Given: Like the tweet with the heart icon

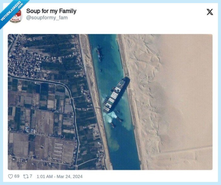Looking at the screenshot, I should (10, 177).
